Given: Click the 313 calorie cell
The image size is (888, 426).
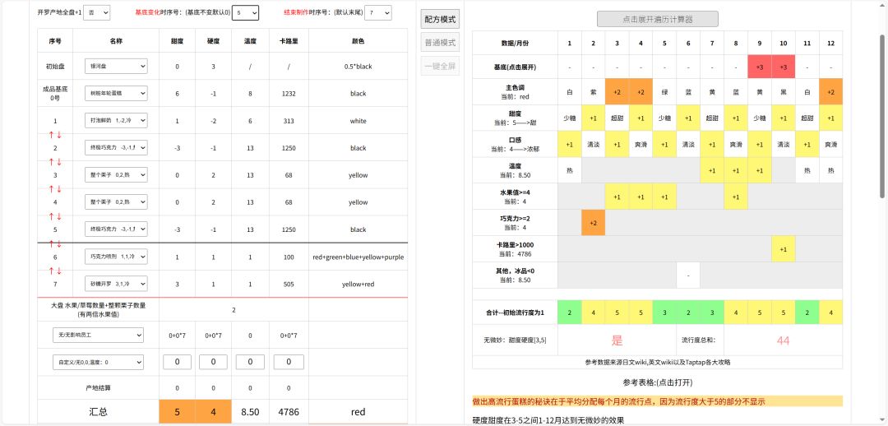Looking at the screenshot, I should pos(289,121).
